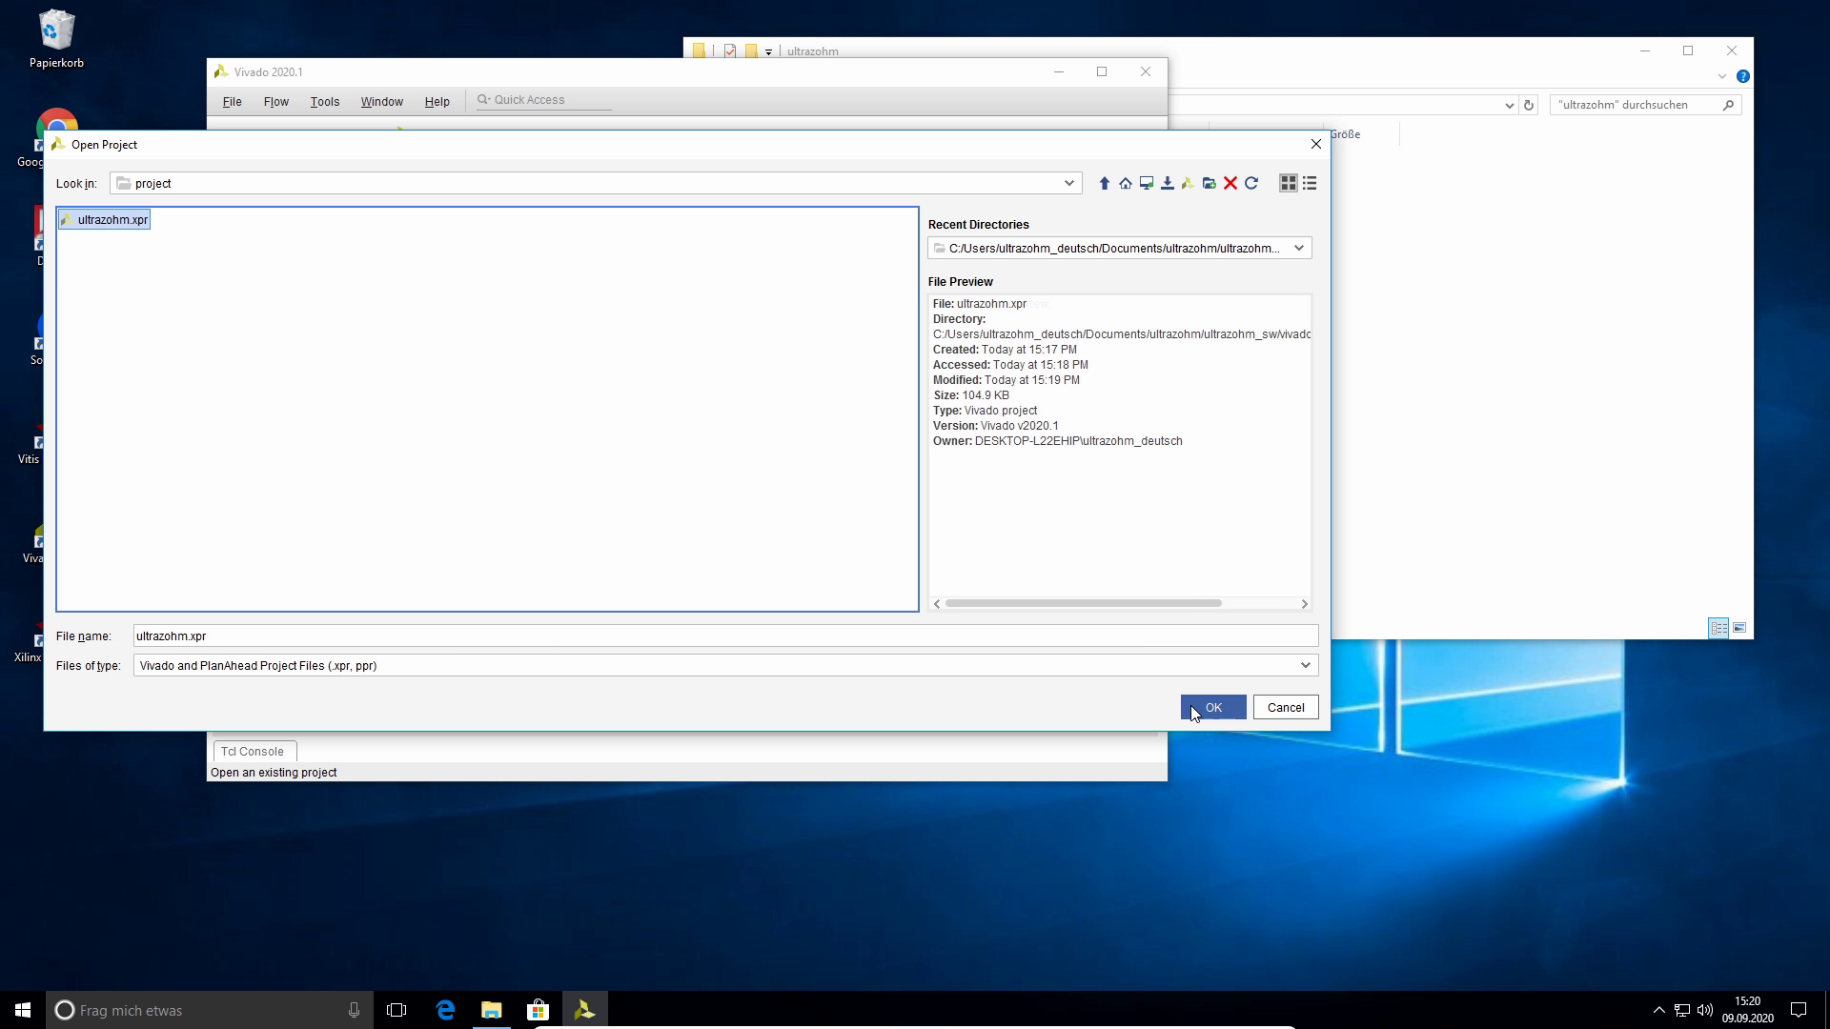Refresh the directory listing
This screenshot has width=1830, height=1029.
(x=1251, y=183)
